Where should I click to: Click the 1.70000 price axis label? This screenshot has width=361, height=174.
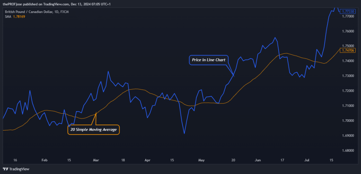coord(348,121)
